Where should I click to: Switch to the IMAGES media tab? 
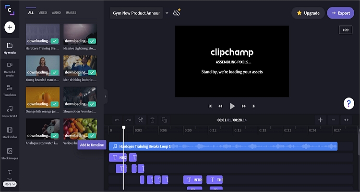click(x=71, y=12)
